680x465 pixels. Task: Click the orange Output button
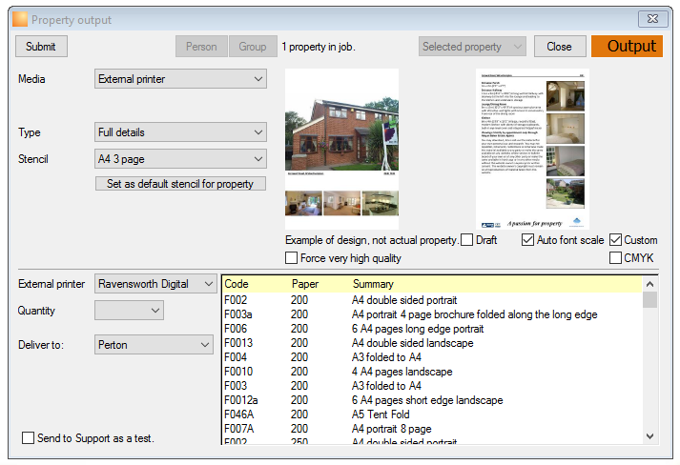(x=628, y=47)
